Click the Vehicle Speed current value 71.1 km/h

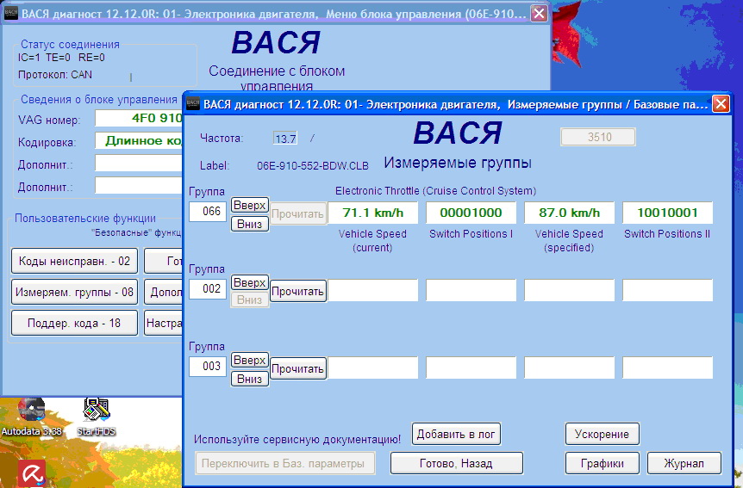pos(373,213)
